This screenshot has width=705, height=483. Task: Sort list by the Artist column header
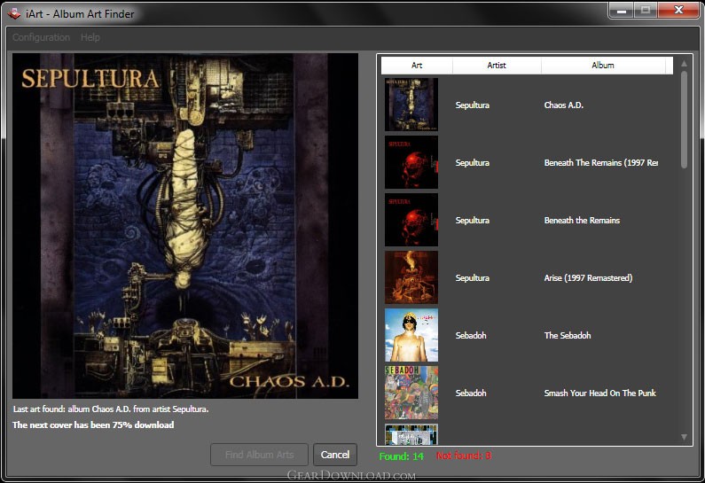point(497,66)
